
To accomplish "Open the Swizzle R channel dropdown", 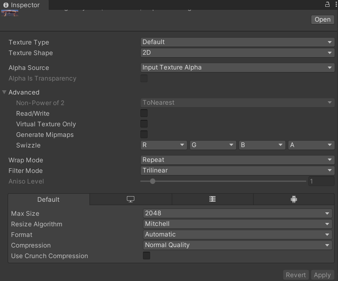I will click(x=164, y=145).
